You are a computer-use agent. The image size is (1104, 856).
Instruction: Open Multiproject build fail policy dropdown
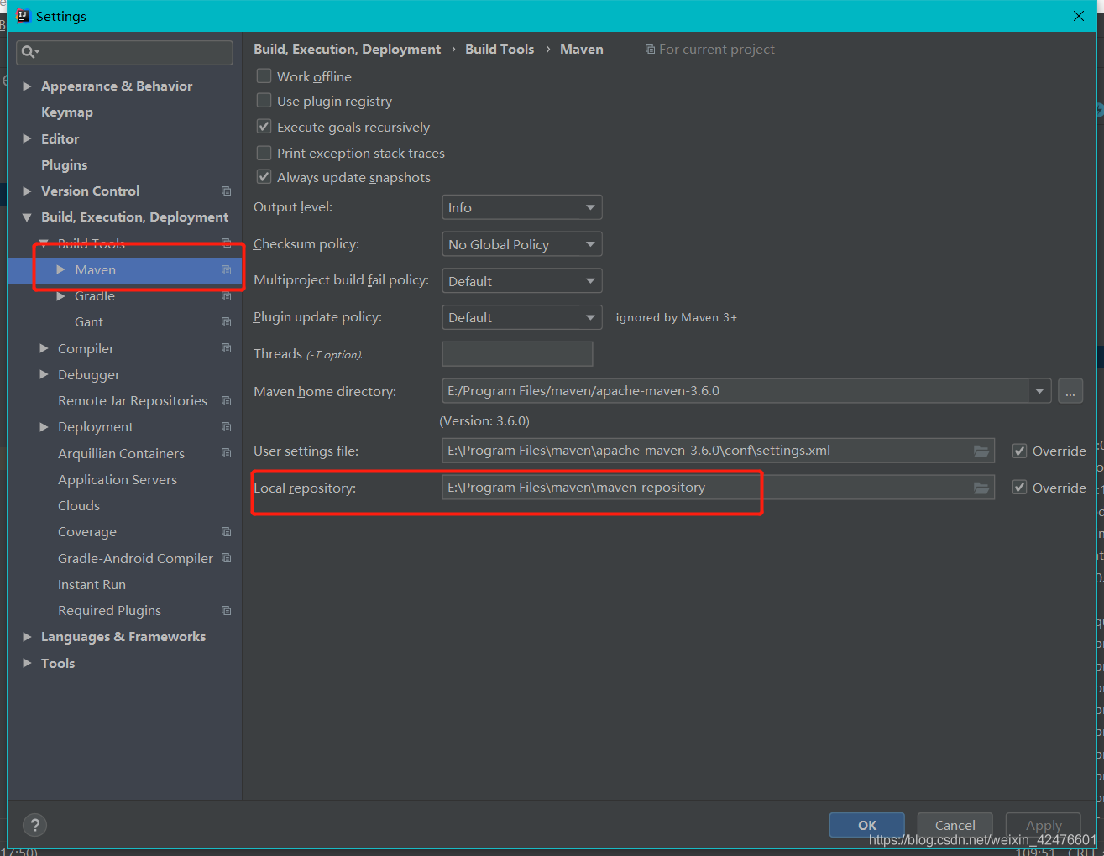click(521, 281)
